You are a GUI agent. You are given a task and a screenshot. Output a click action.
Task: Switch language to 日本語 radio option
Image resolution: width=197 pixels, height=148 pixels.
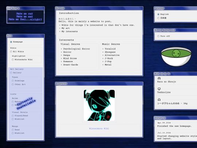(x=158, y=18)
